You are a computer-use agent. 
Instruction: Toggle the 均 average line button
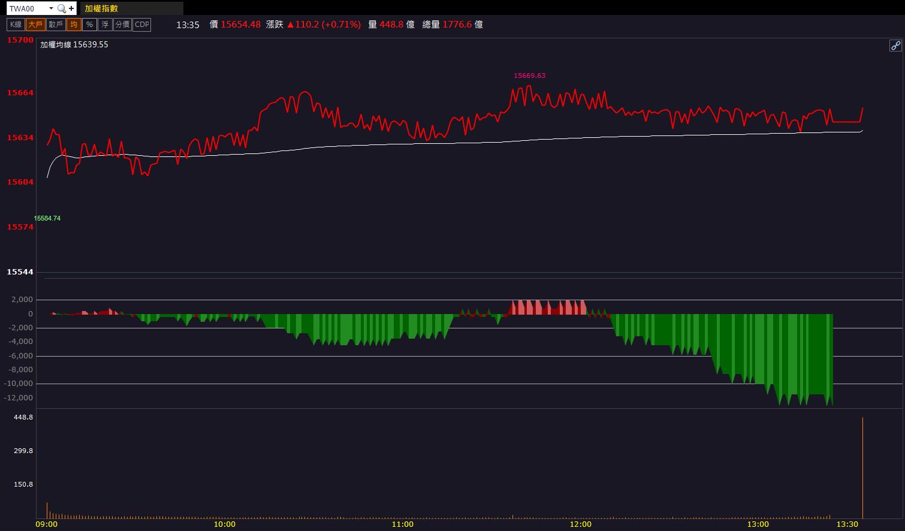point(74,25)
